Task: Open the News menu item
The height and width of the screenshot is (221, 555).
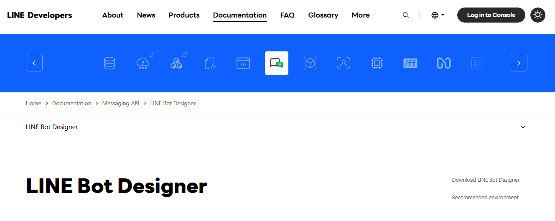Action: [x=146, y=15]
